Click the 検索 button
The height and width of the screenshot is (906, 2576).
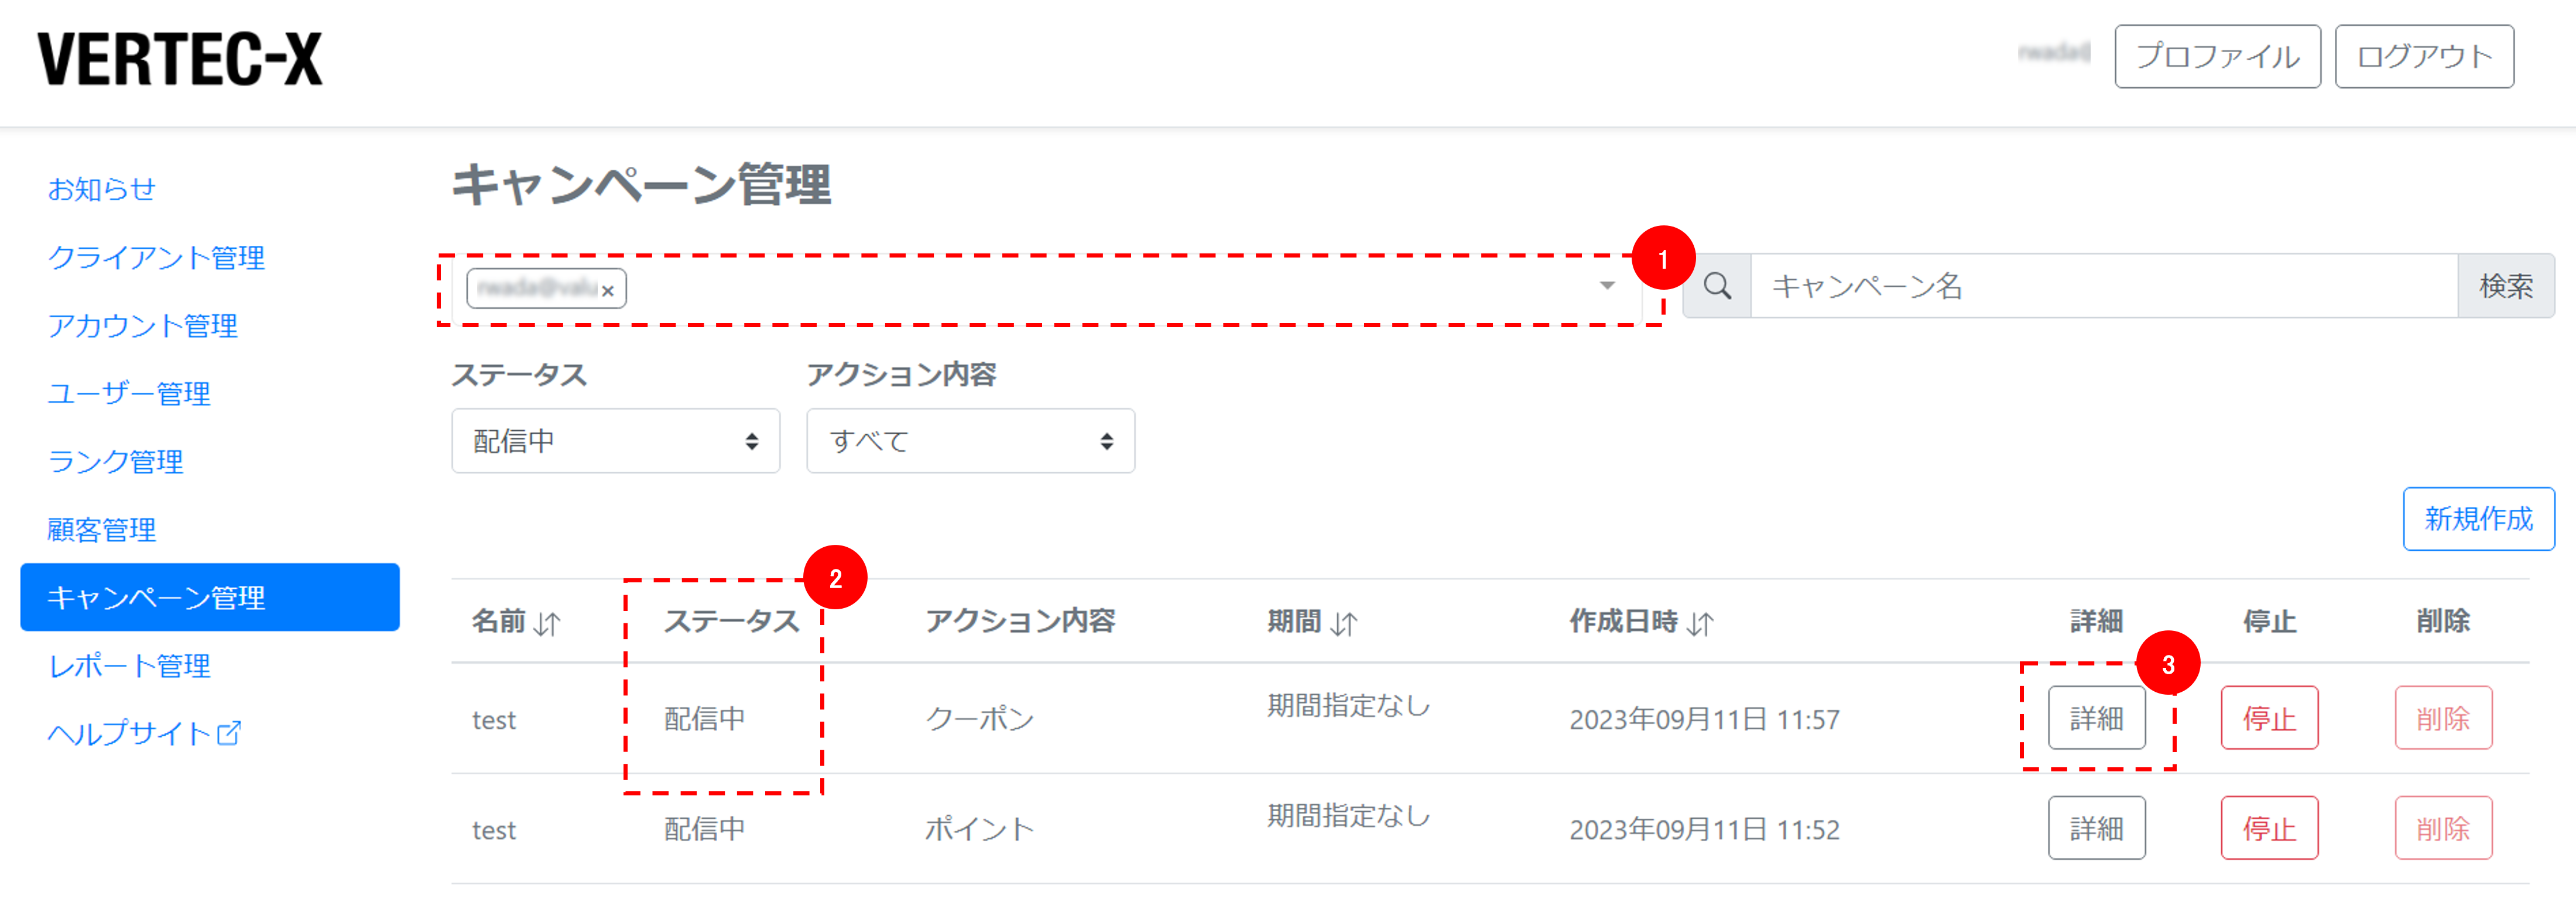click(2505, 287)
